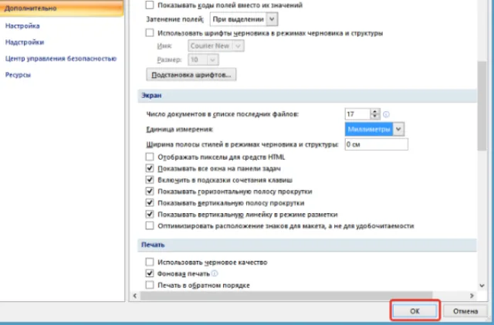This screenshot has width=494, height=325.
Task: Click the Отмена button
Action: point(465,311)
